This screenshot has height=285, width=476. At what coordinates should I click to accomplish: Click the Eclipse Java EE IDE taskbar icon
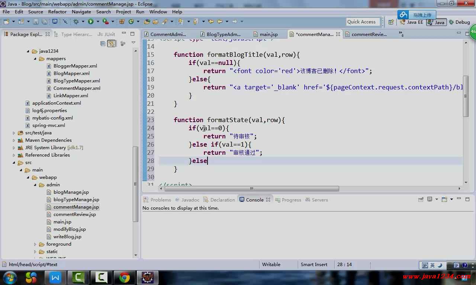coord(148,277)
